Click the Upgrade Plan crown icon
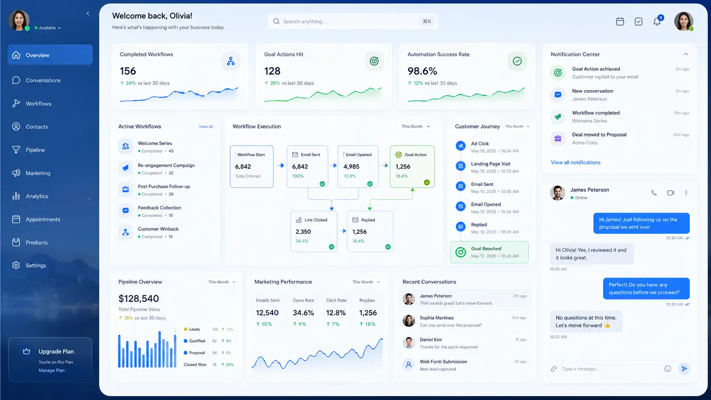This screenshot has height=400, width=711. pos(26,351)
